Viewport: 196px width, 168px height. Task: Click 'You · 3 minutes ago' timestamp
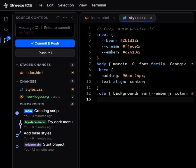(x=38, y=116)
